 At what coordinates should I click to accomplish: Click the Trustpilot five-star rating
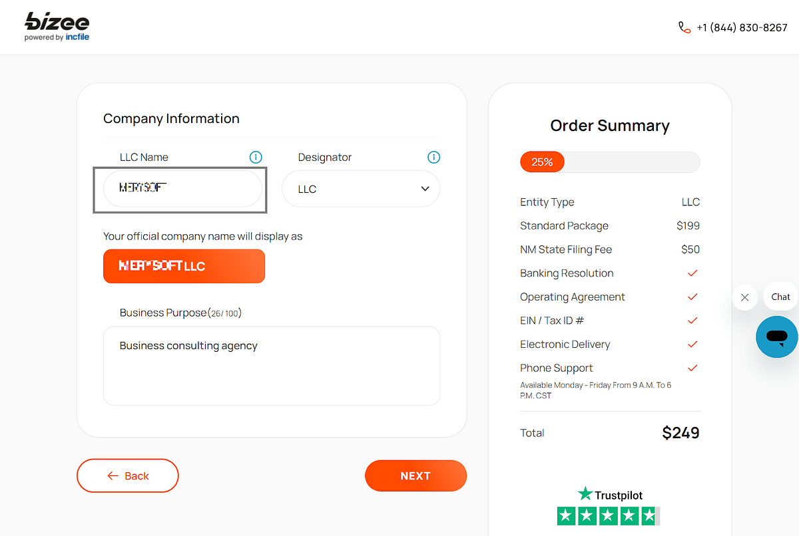[x=608, y=515]
